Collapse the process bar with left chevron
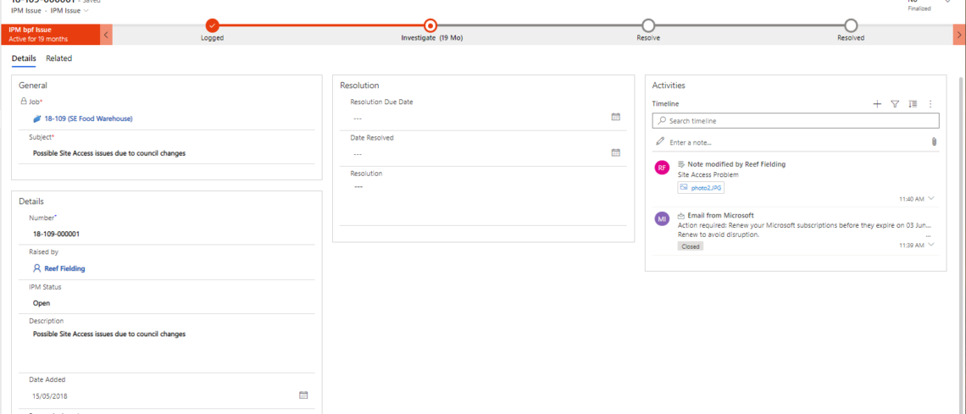Viewport: 966px width, 414px height. click(107, 35)
